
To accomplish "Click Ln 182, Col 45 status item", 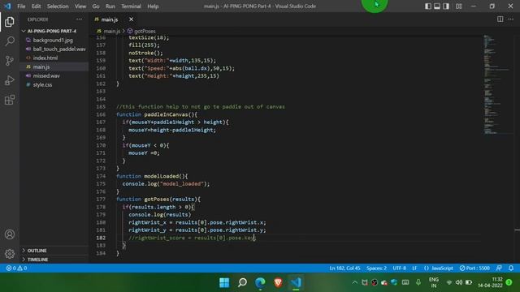I will click(344, 268).
